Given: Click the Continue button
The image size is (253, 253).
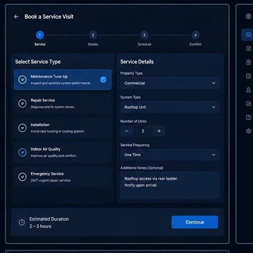Looking at the screenshot, I should tap(195, 222).
